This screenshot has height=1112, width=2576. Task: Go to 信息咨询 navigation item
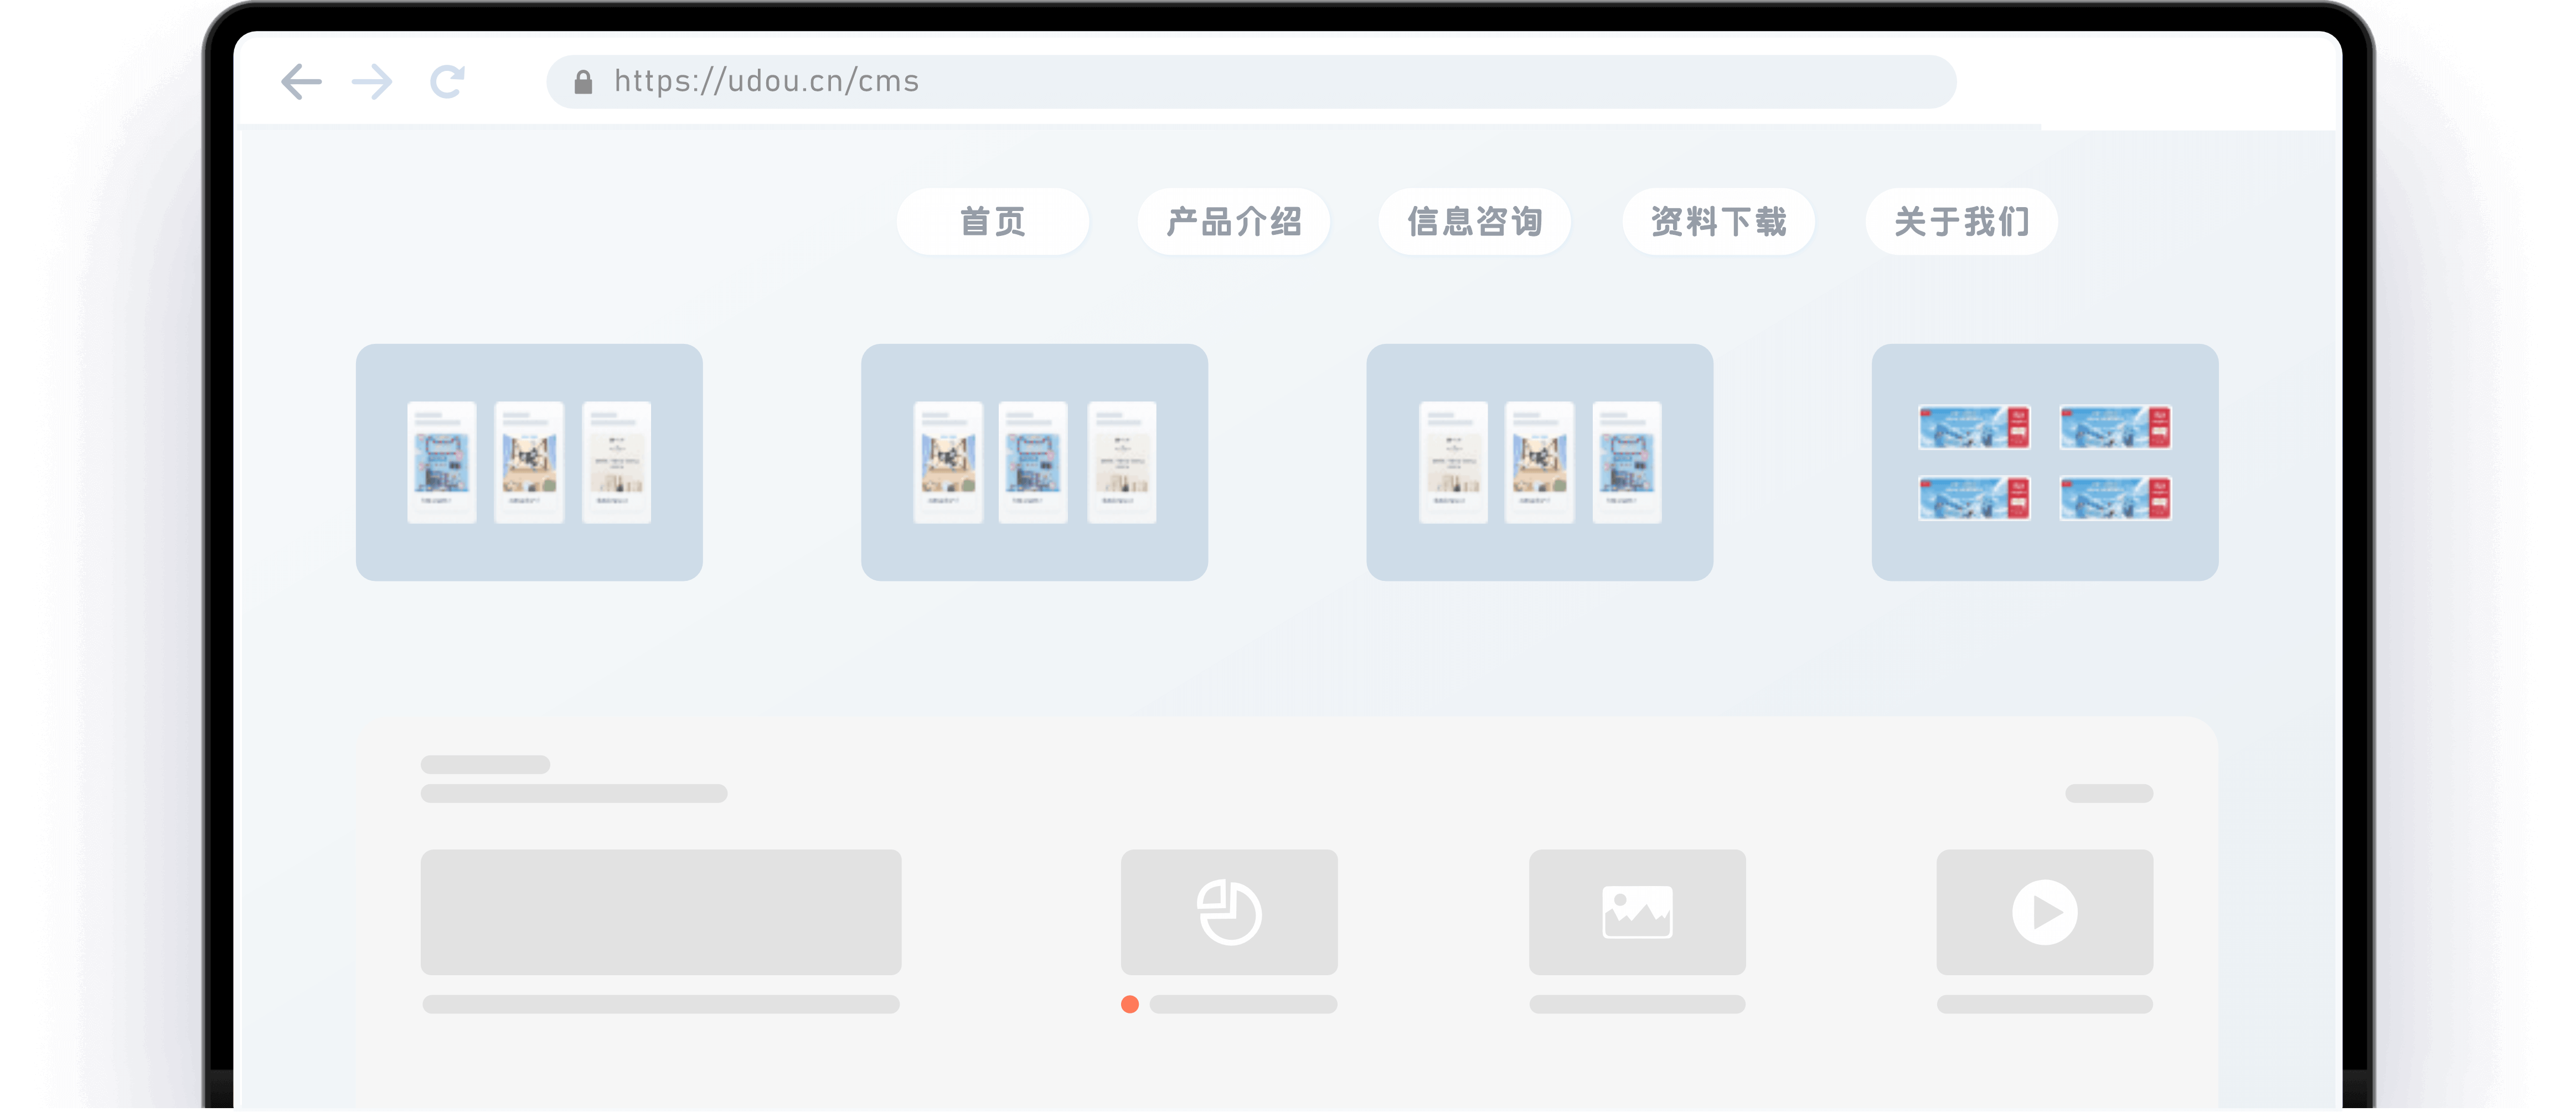point(1475,221)
